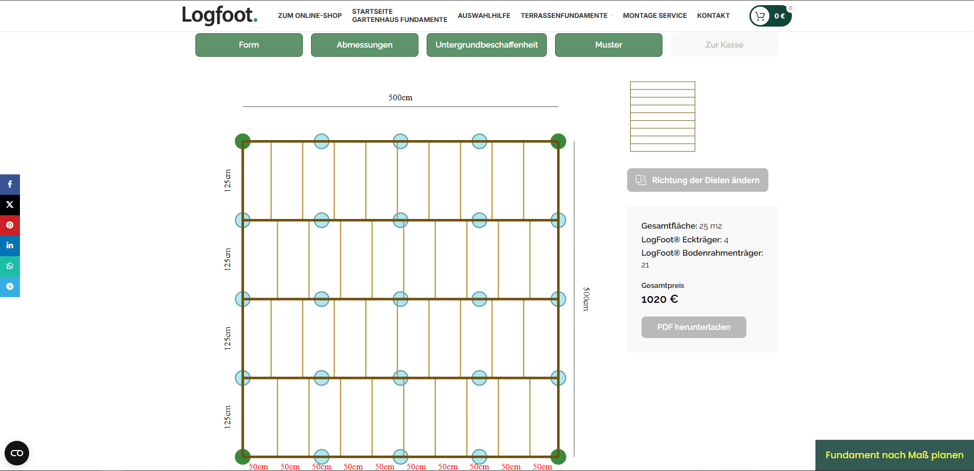This screenshot has height=471, width=974.
Task: Click PDF herunterladen button
Action: click(694, 327)
